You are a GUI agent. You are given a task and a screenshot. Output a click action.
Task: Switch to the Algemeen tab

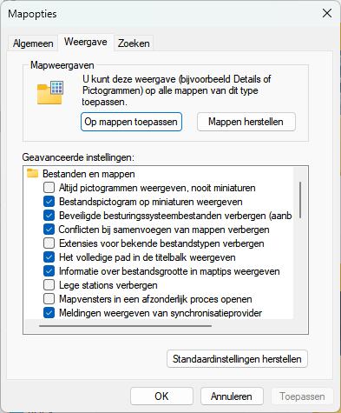point(33,43)
